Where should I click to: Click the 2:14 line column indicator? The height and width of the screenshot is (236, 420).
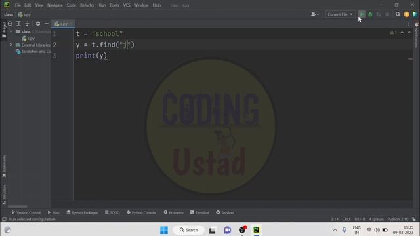pos(335,219)
